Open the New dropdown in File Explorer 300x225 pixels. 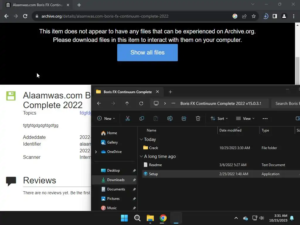[x=106, y=118]
